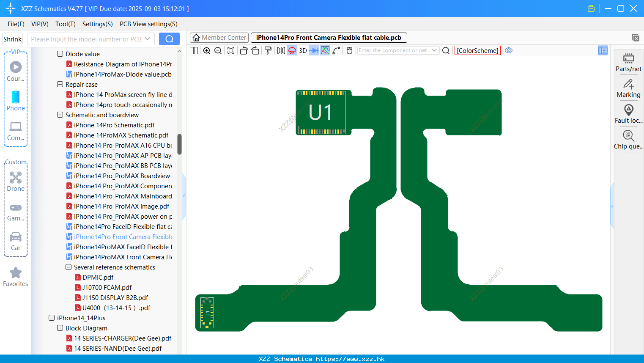Expand the right side panel handle
Screen dimensions: 644x363
tap(612, 206)
